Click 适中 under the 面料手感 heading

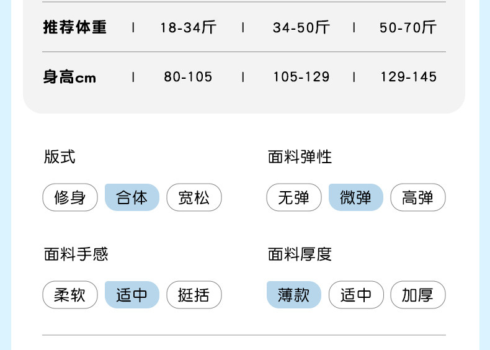pos(132,295)
